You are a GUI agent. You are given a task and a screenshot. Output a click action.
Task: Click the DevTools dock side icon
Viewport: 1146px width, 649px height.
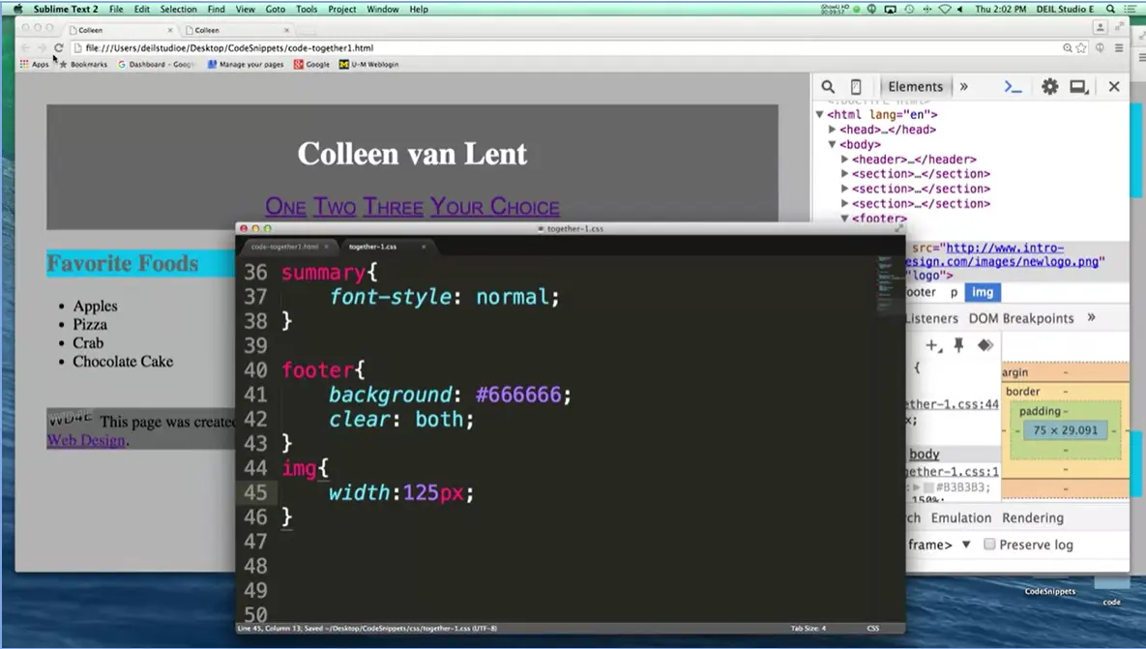1078,87
